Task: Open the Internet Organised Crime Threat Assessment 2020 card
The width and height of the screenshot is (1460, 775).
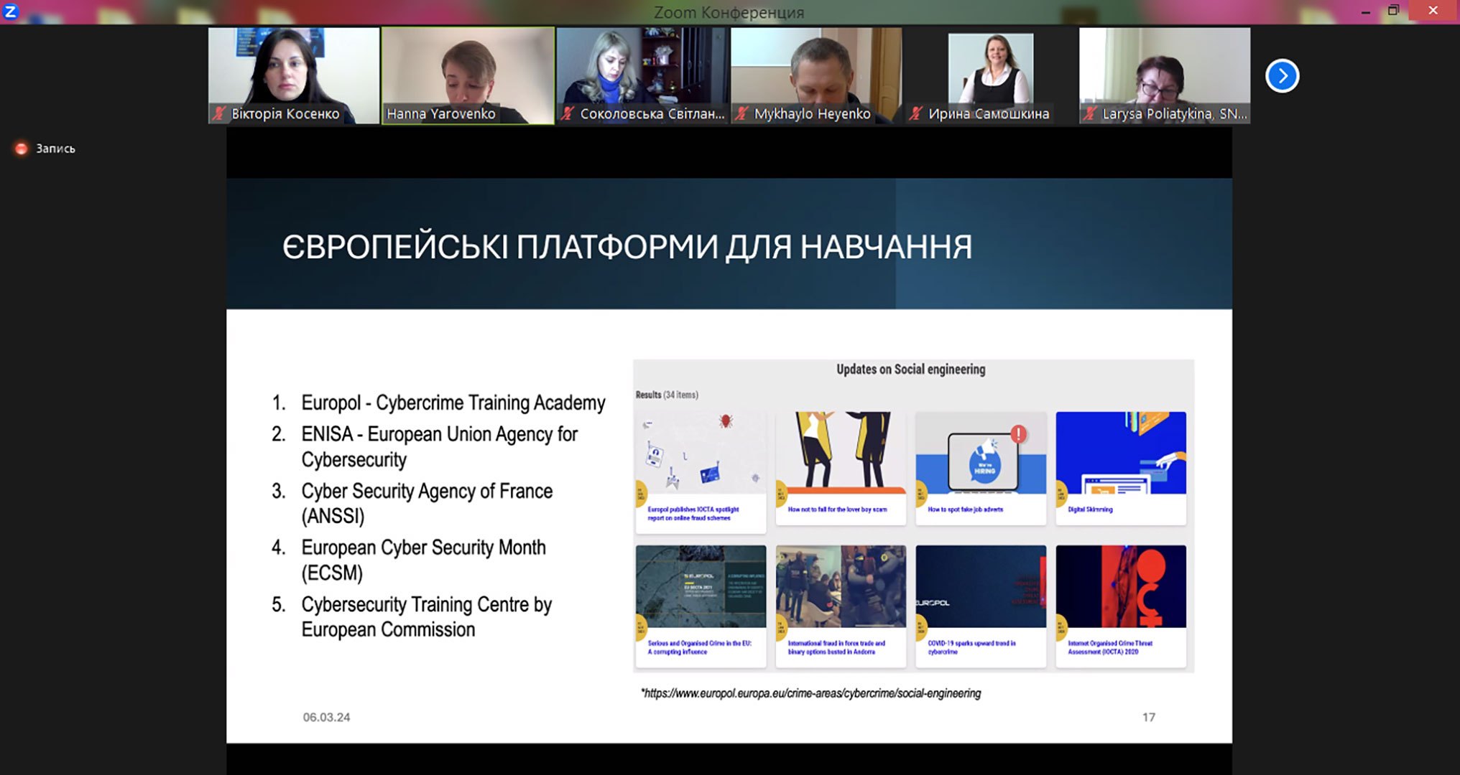Action: tap(1121, 606)
